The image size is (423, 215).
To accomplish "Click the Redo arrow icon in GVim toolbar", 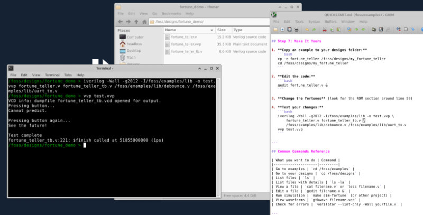I will (x=314, y=30).
